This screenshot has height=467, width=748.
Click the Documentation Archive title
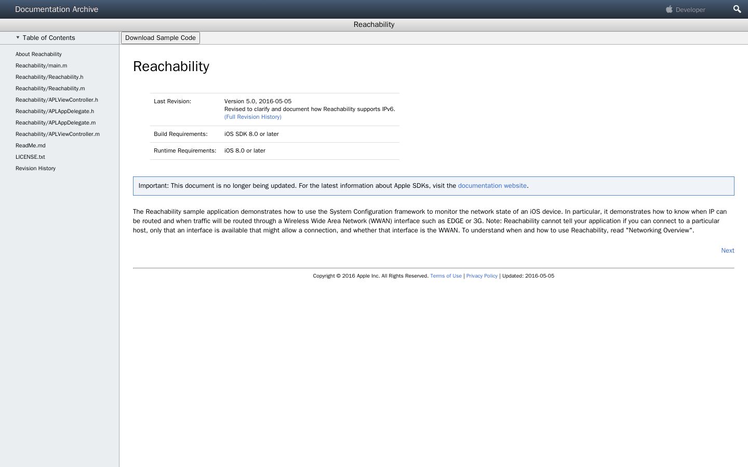click(57, 9)
